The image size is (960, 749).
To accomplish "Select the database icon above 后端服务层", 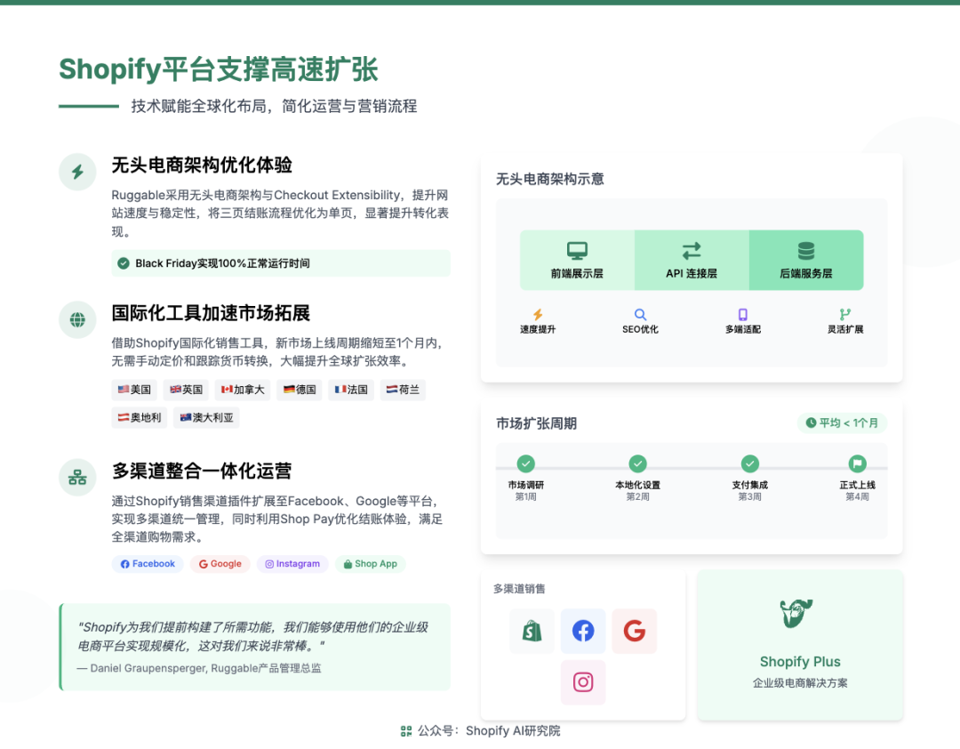I will coord(805,251).
